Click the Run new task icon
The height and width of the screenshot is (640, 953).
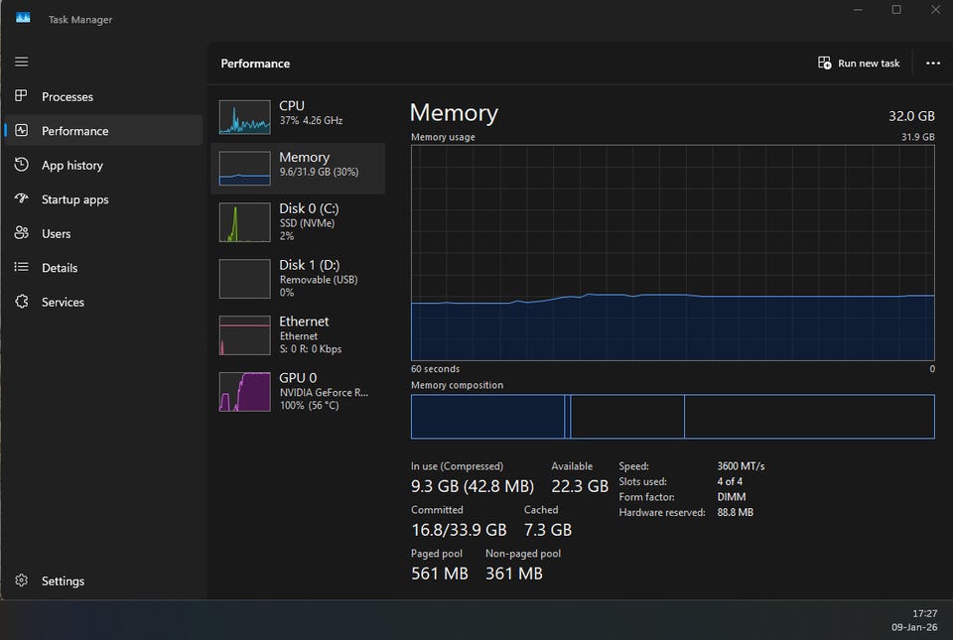point(824,63)
